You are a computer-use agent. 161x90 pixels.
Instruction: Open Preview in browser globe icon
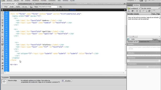click(31, 7)
